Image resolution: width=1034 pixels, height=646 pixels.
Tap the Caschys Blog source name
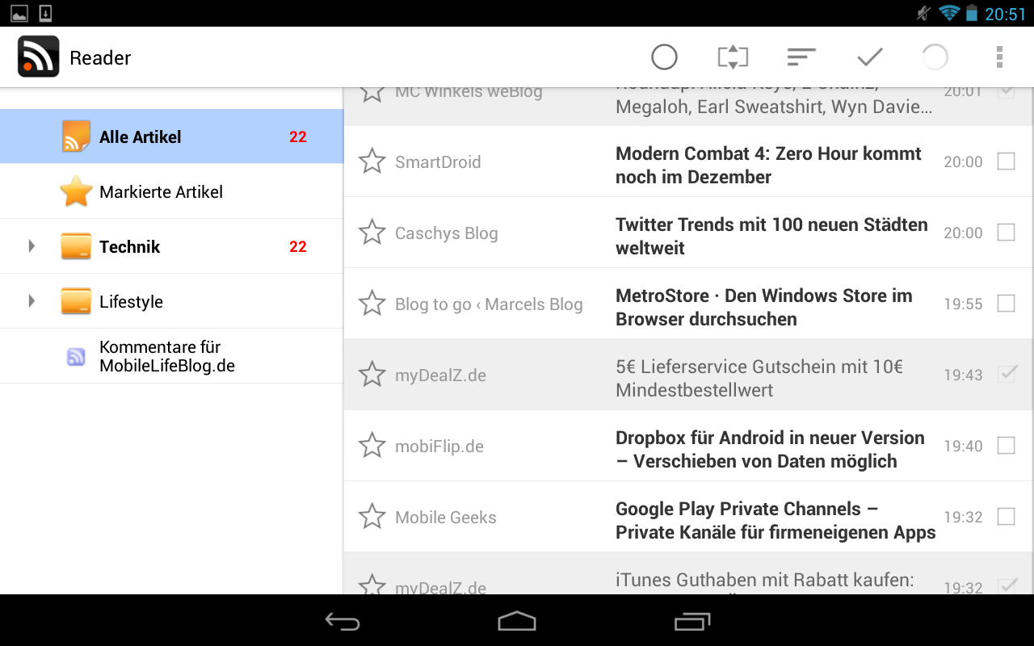(x=447, y=233)
